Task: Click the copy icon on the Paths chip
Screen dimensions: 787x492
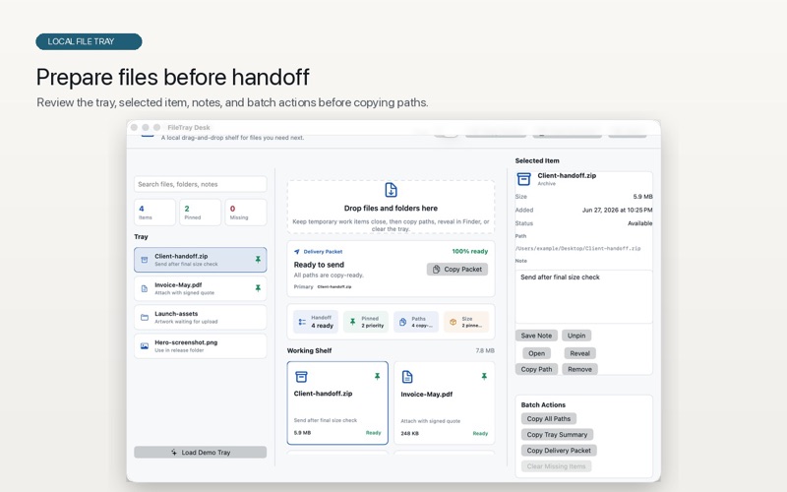Action: [402, 322]
